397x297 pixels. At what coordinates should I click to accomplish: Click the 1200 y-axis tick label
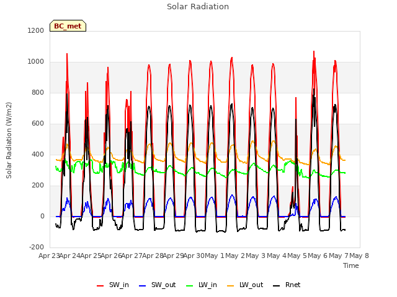pyautogui.click(x=36, y=30)
